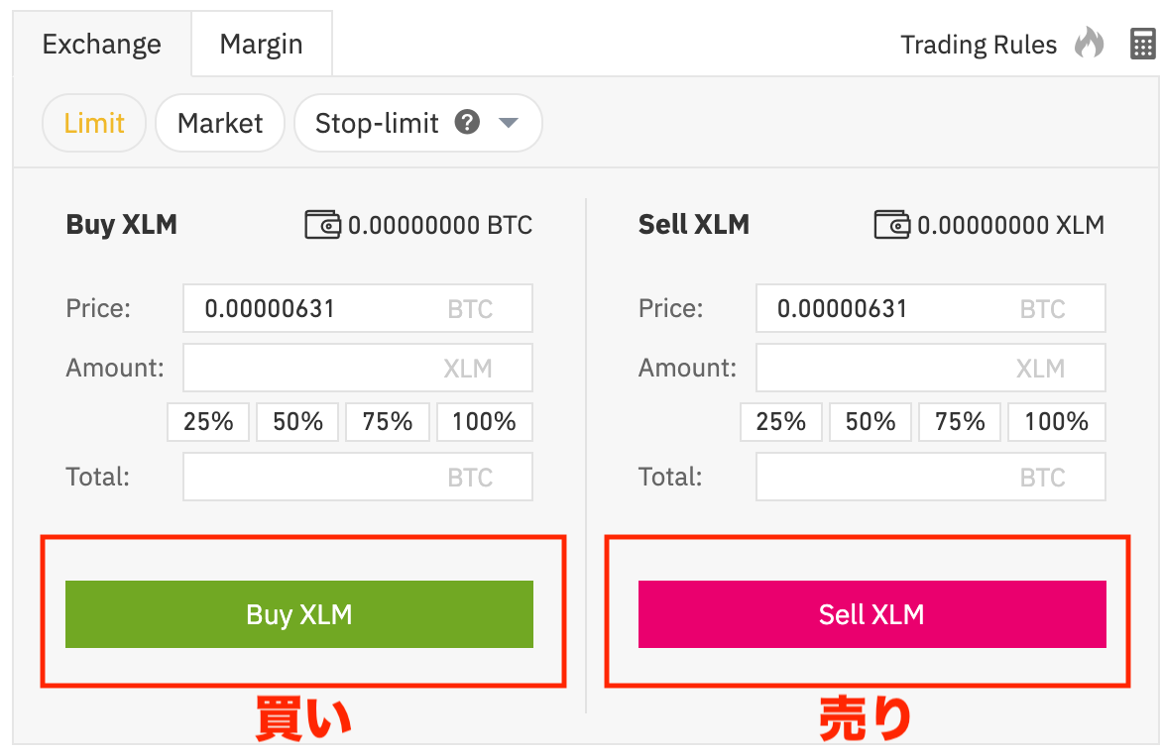Select 100% of sell amount
Viewport: 1162px width, 755px height.
pyautogui.click(x=1056, y=421)
